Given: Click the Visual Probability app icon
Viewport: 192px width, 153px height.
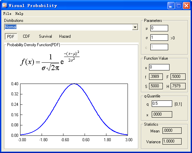Looking at the screenshot, I should point(5,5).
